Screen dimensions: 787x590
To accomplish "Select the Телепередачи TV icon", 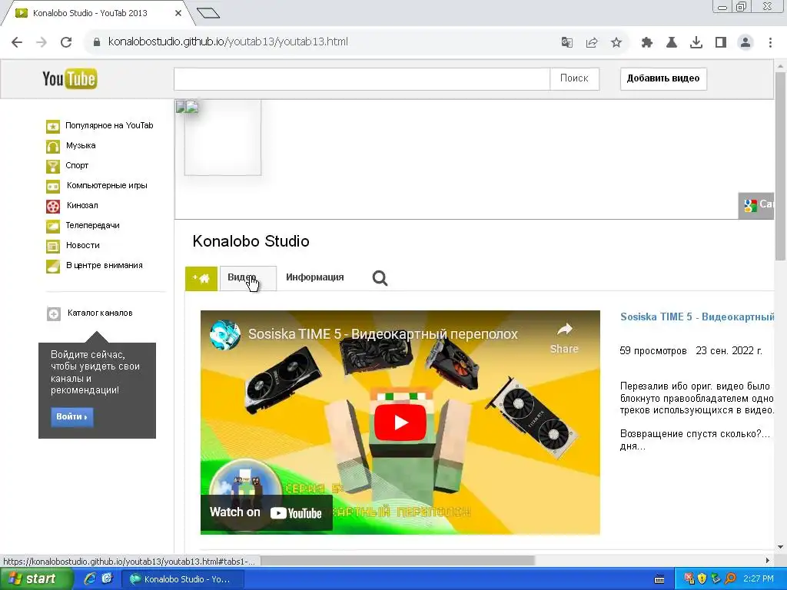I will (x=53, y=227).
